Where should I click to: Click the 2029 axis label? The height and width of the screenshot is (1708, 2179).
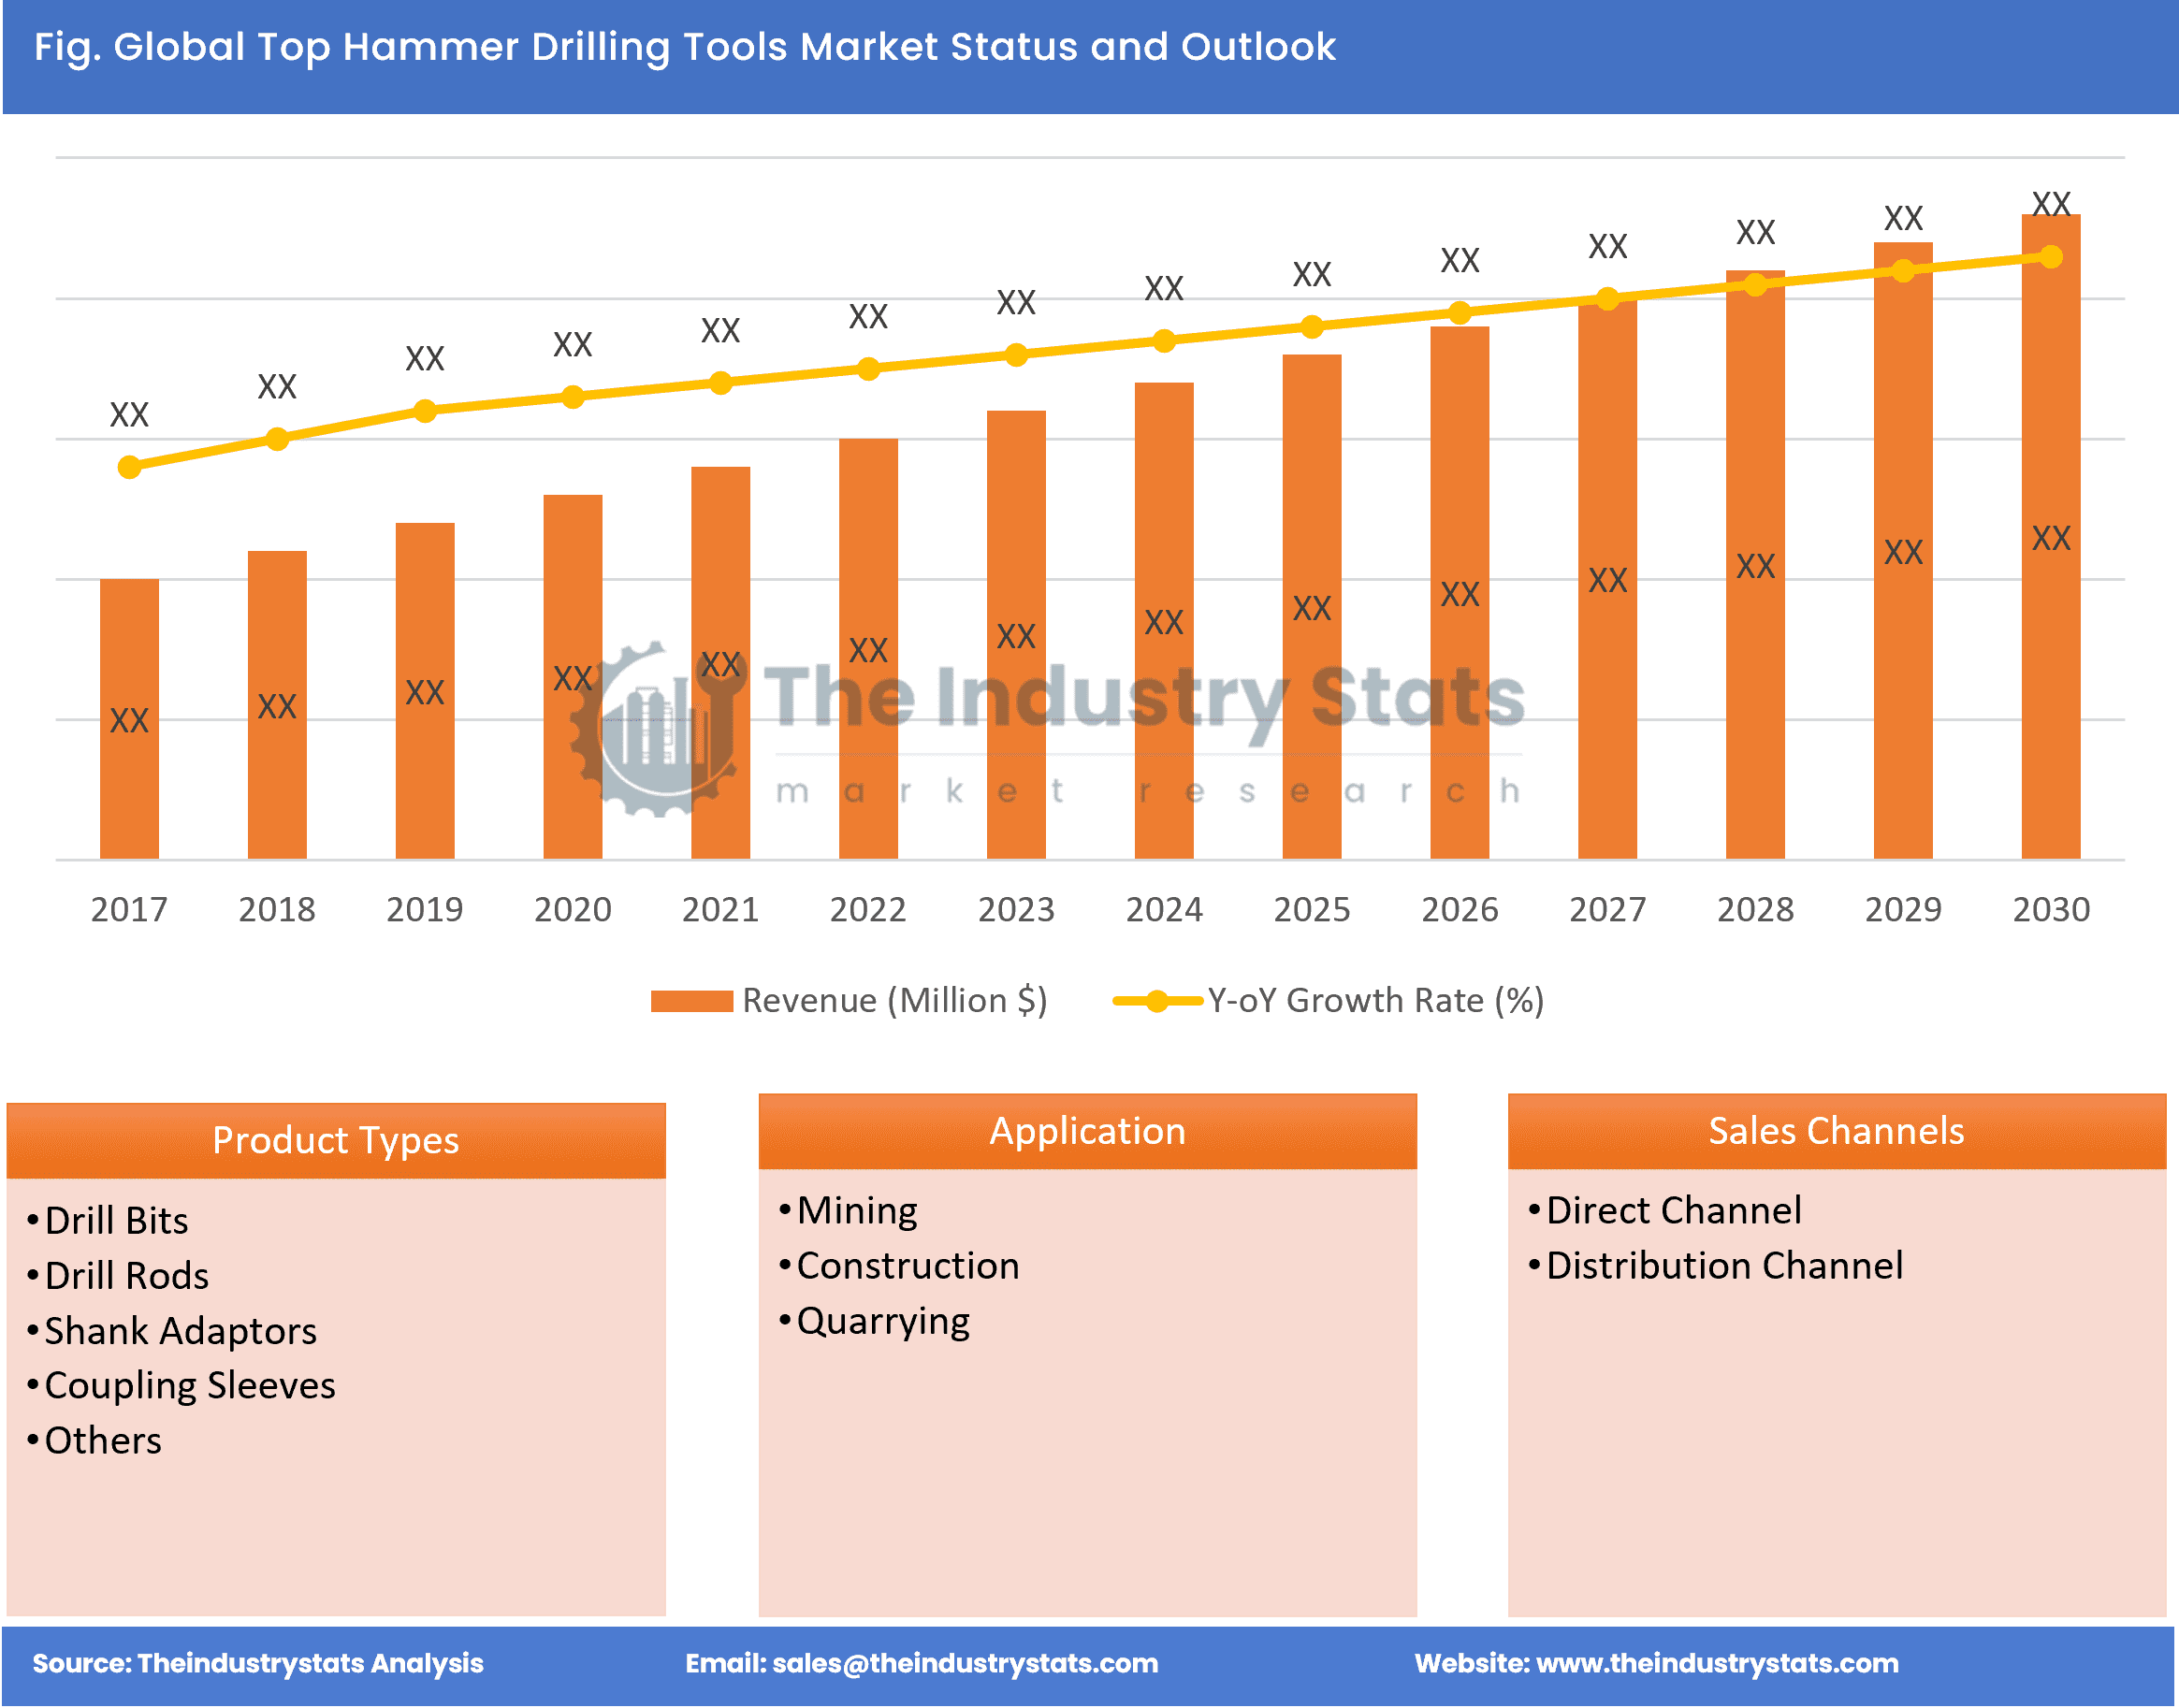[x=1903, y=909]
